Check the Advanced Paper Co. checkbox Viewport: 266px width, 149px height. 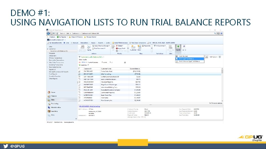click(79, 82)
